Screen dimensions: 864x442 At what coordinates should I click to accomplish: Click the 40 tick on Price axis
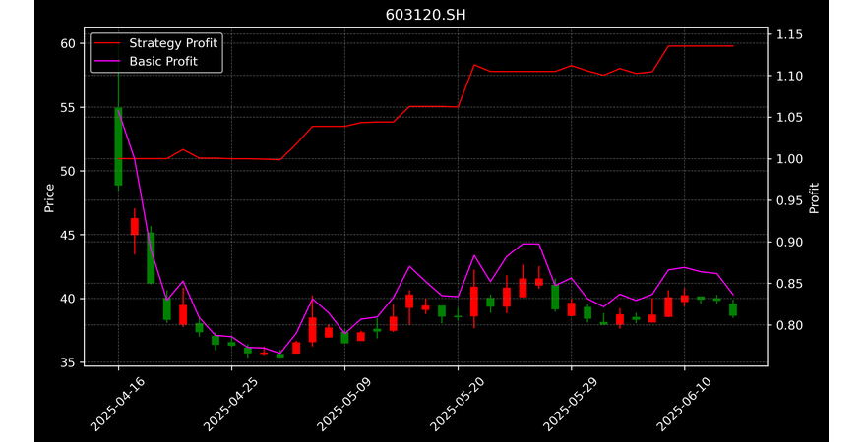[x=68, y=299]
